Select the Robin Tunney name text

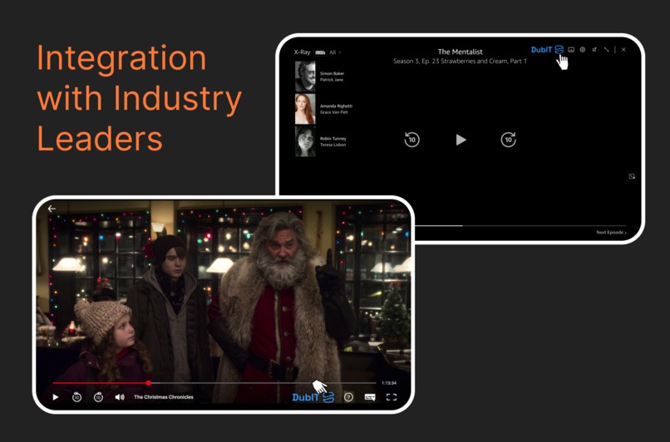[333, 139]
